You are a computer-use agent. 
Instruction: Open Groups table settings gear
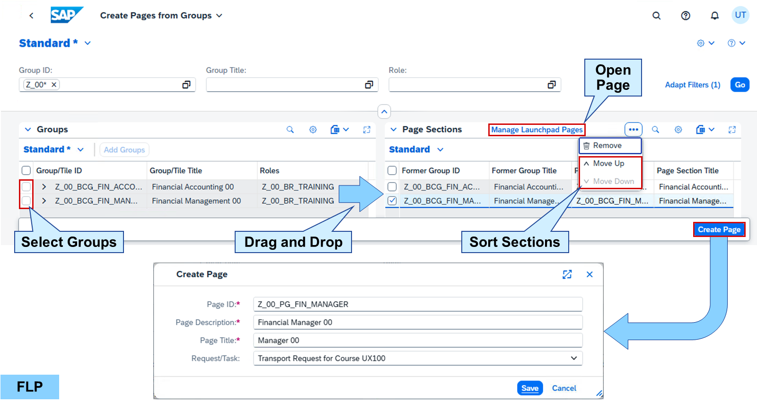click(313, 130)
